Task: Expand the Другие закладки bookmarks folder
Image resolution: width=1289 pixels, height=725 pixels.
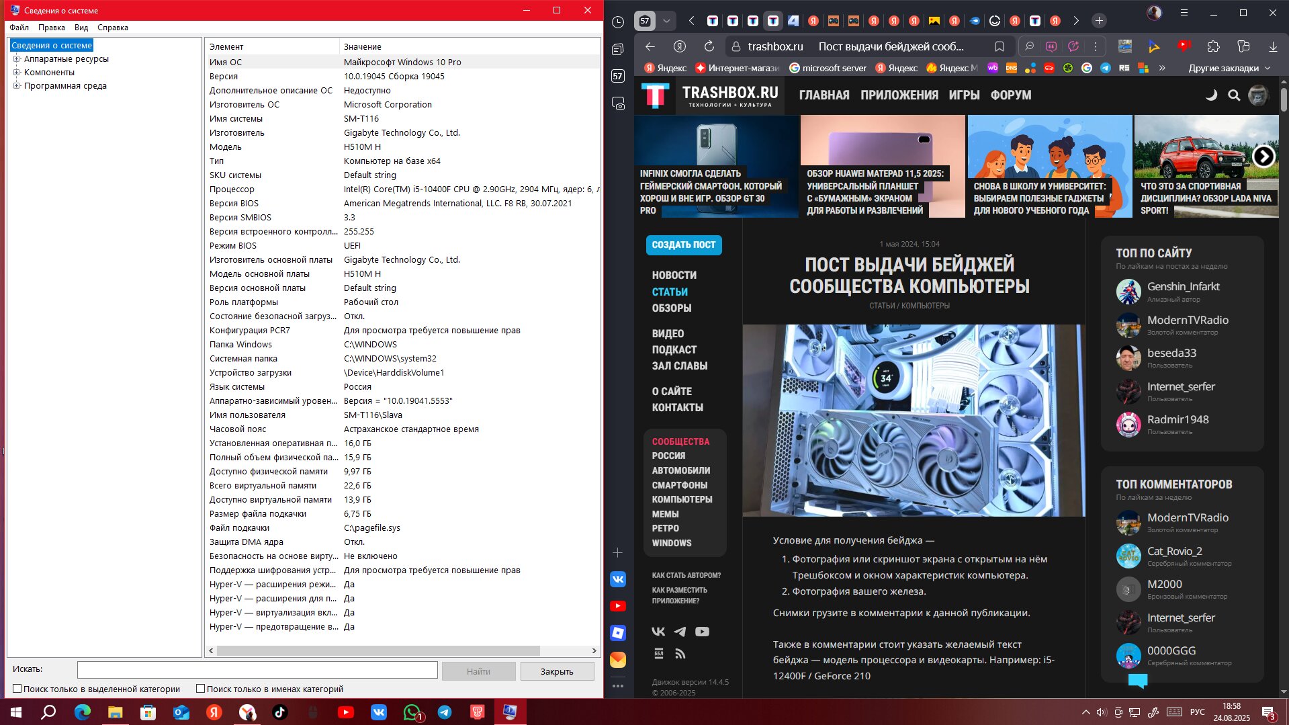Action: 1229,68
